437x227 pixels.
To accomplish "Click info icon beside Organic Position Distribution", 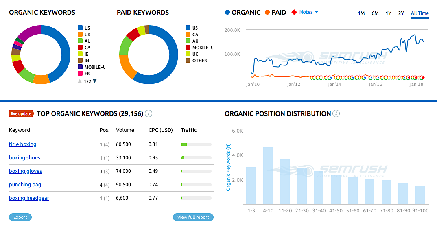I will (x=336, y=114).
